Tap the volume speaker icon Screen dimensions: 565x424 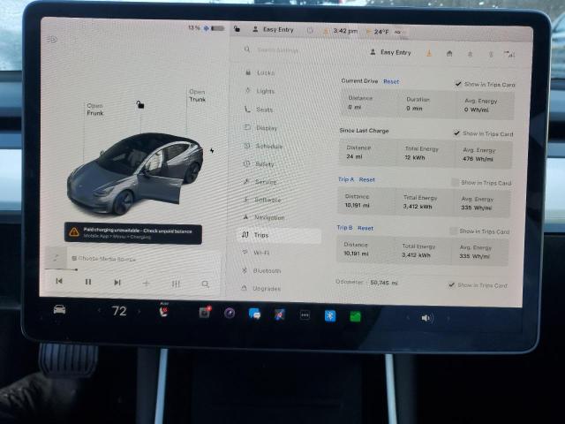pyautogui.click(x=426, y=317)
